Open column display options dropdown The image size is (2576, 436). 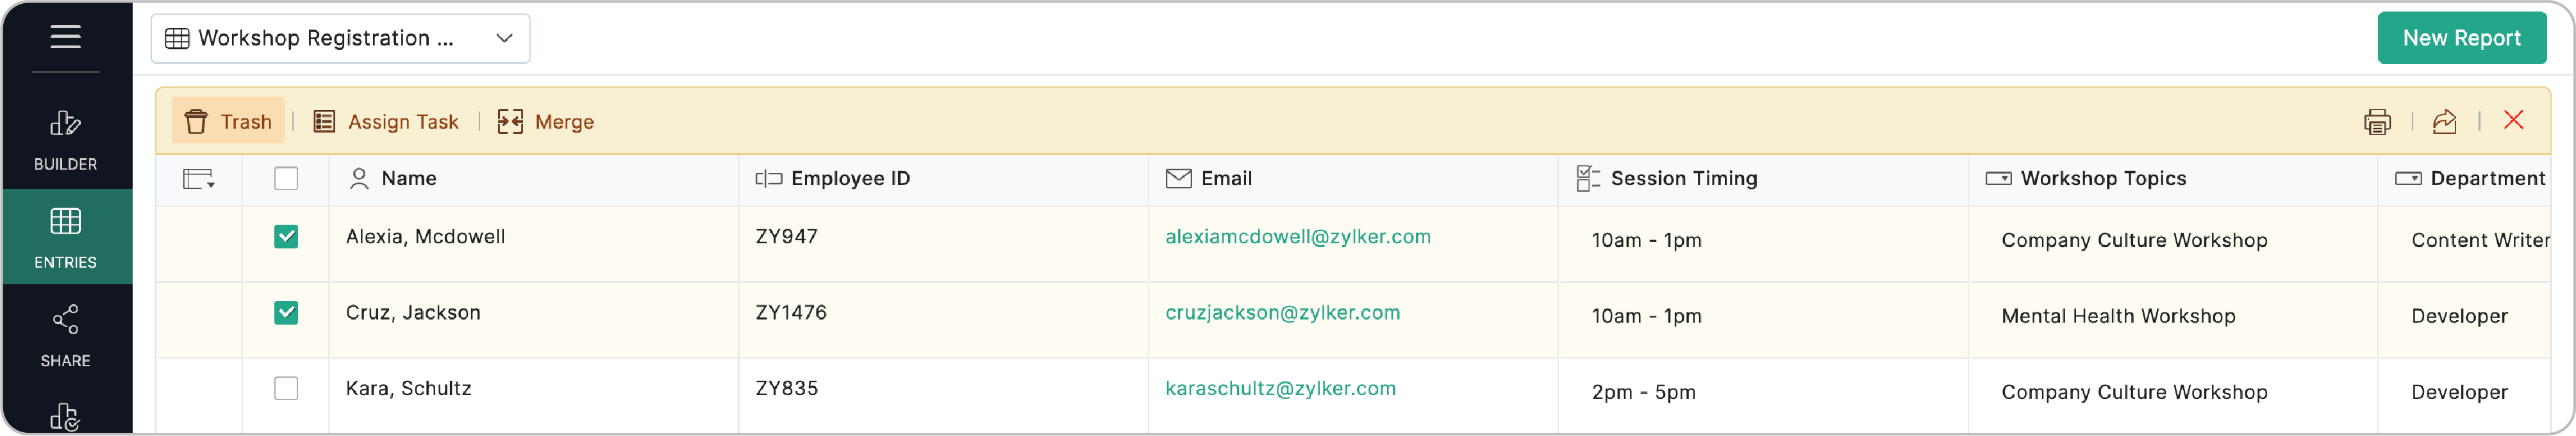[x=199, y=180]
